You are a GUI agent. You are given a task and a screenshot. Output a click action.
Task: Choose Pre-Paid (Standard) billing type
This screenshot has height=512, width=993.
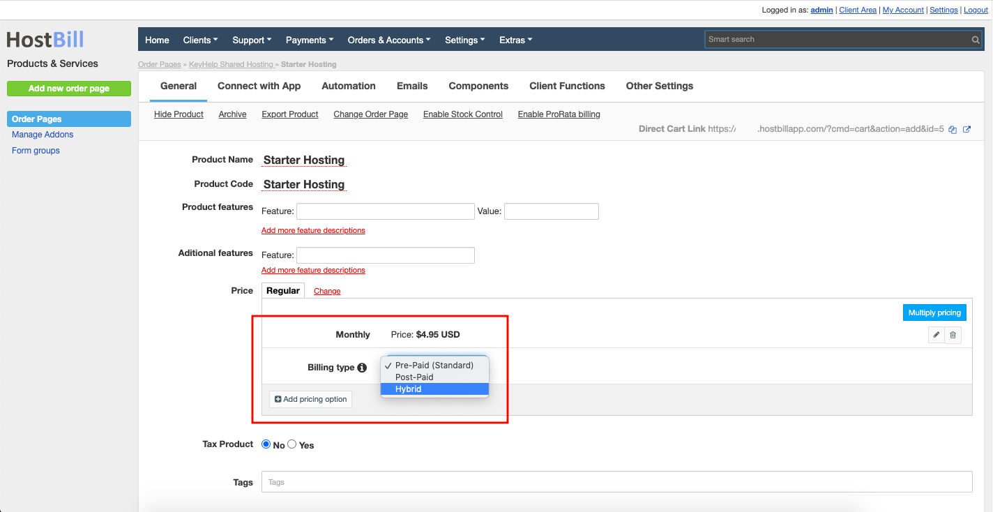click(434, 365)
